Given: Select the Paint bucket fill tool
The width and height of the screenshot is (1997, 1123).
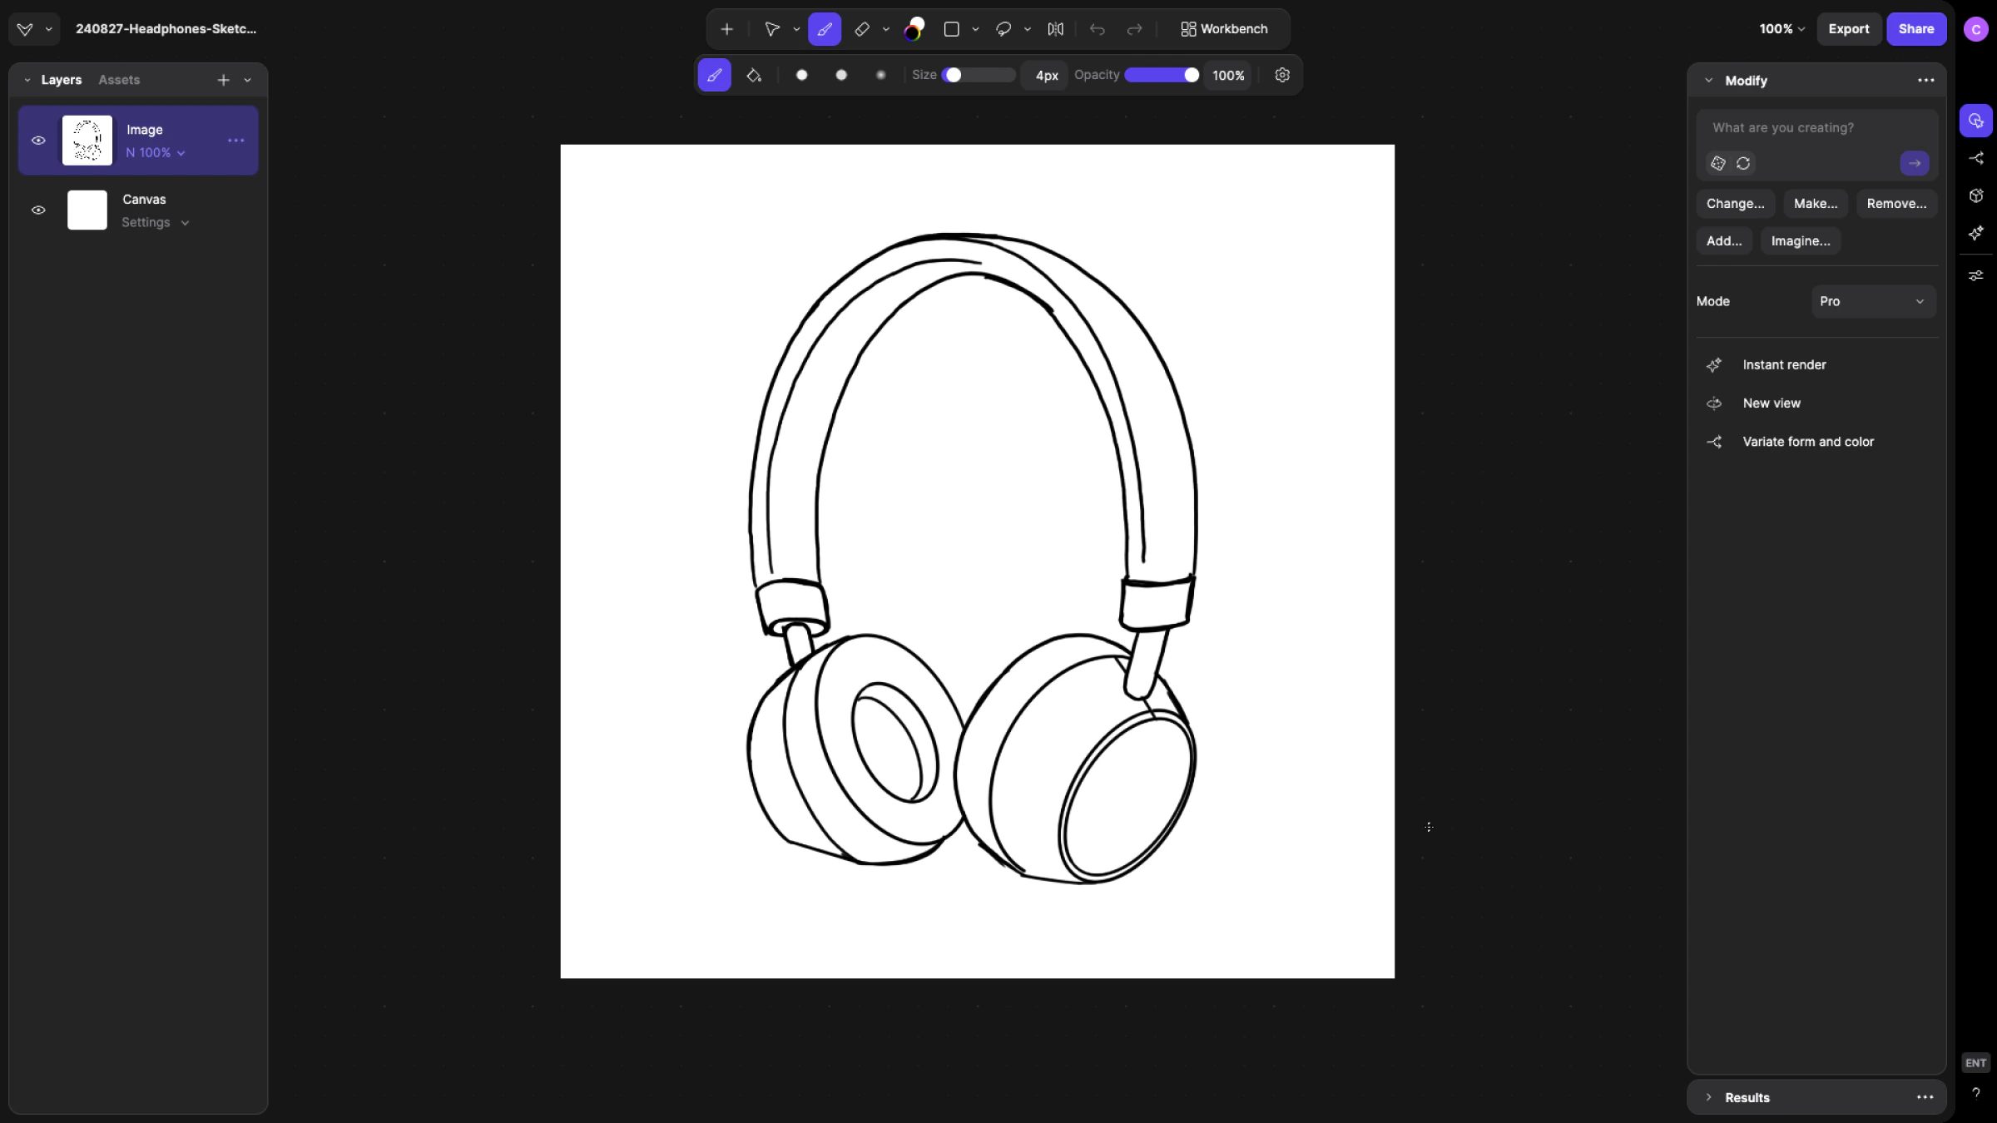Looking at the screenshot, I should point(754,75).
